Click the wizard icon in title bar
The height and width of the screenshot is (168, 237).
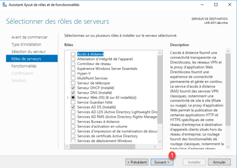tap(5, 5)
